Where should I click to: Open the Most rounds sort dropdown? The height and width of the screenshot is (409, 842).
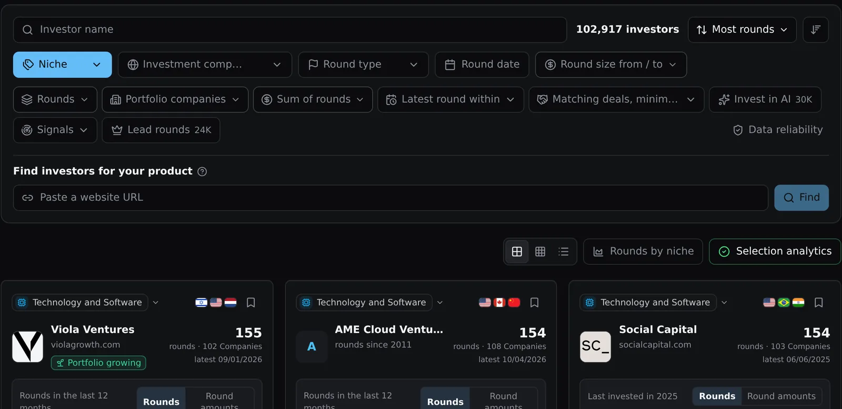(742, 30)
